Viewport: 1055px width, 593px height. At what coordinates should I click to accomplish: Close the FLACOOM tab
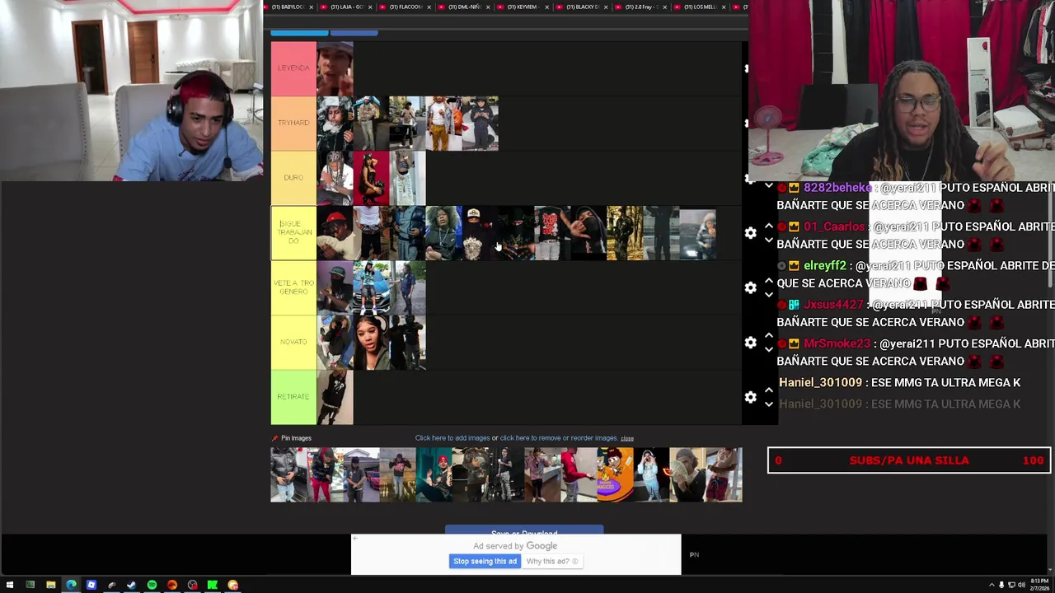click(429, 7)
